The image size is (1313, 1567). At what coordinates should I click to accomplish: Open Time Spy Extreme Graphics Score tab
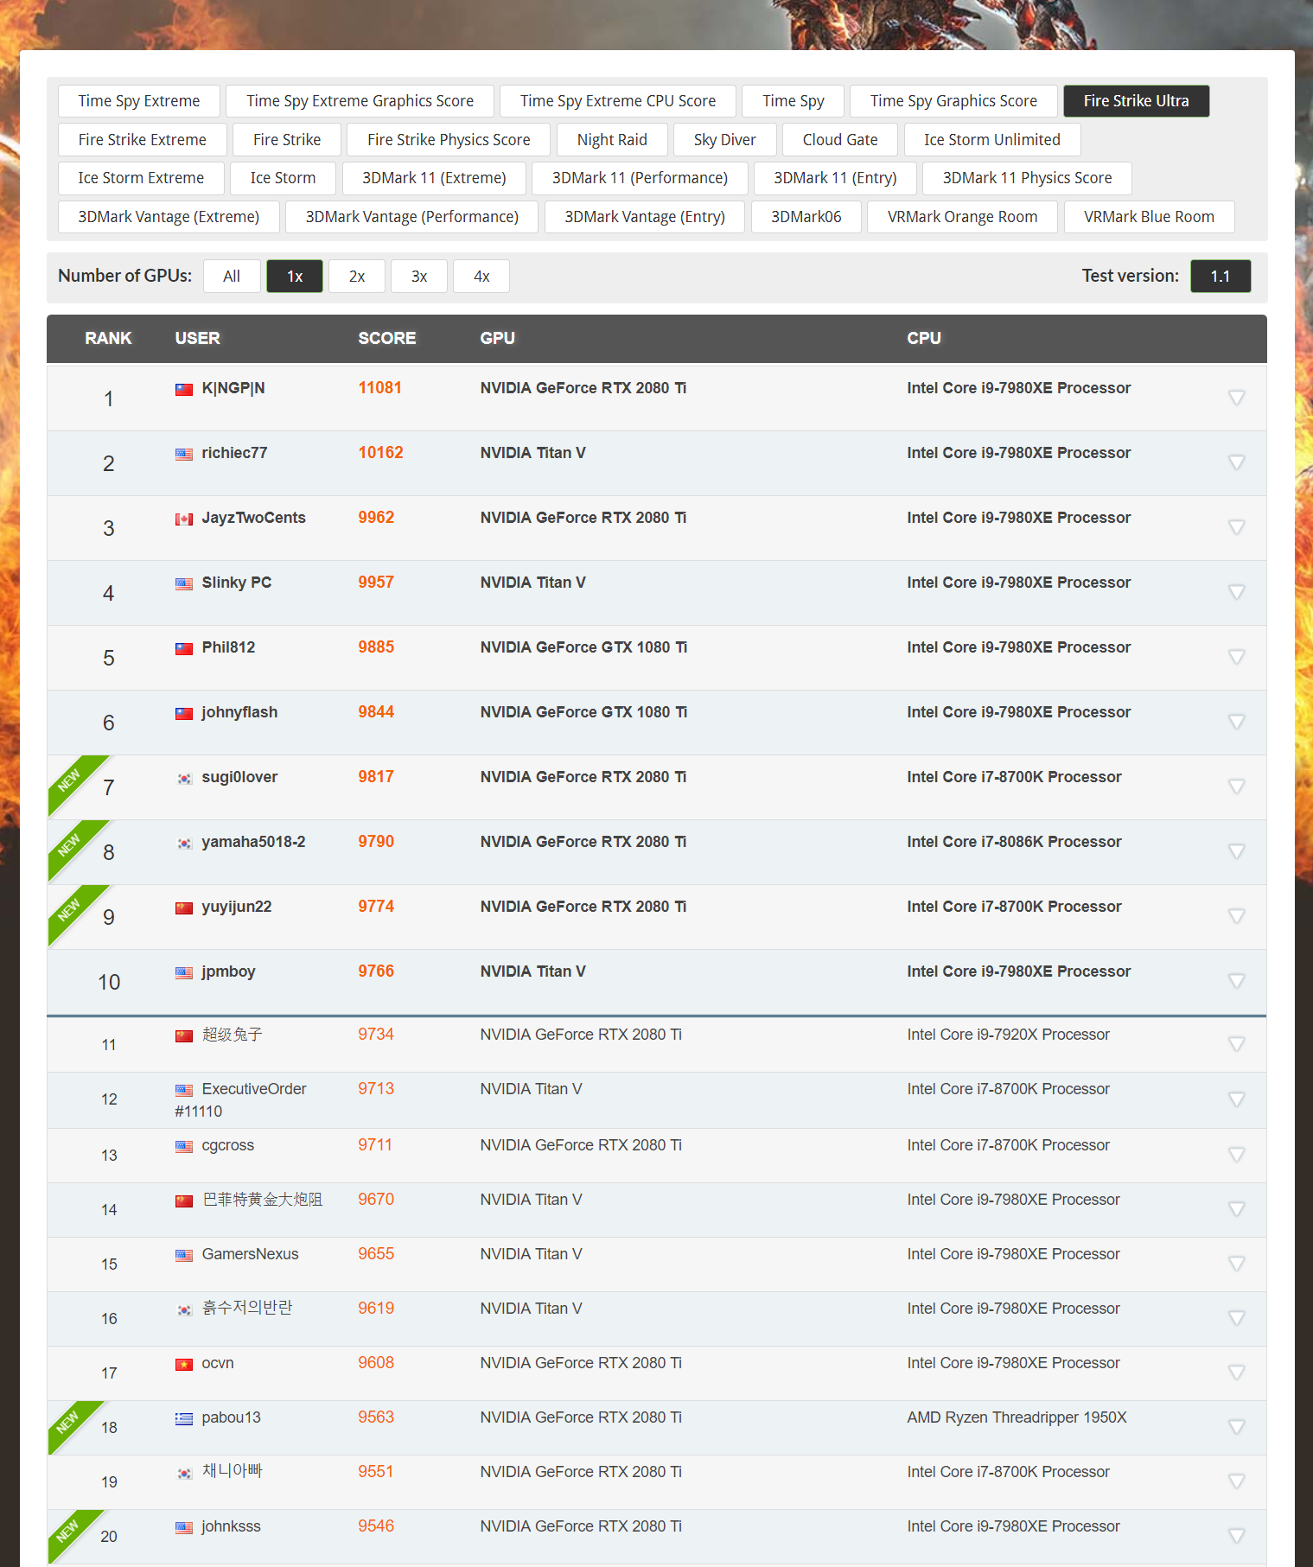point(360,101)
